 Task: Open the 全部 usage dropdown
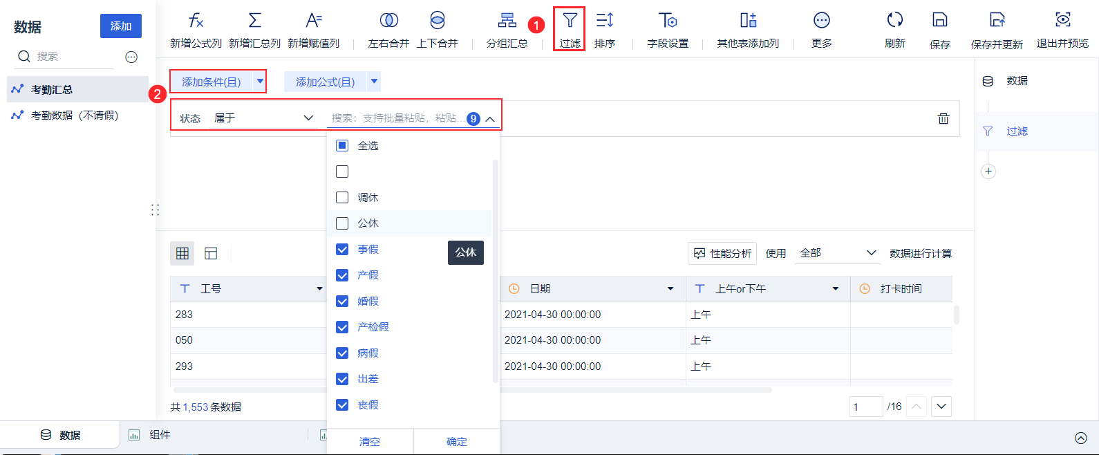click(838, 253)
